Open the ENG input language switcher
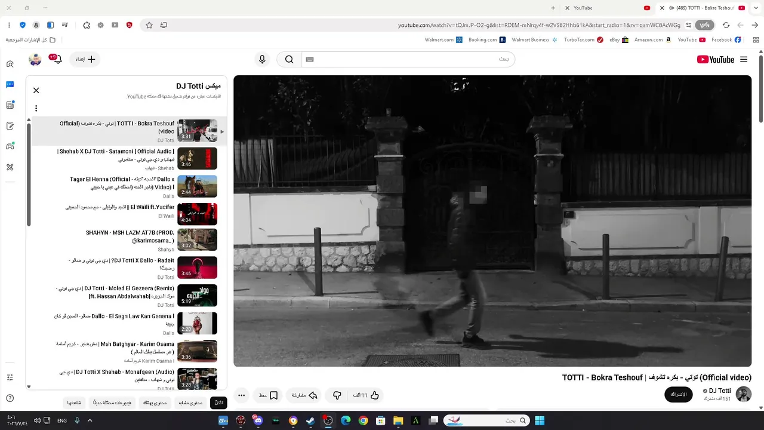This screenshot has height=430, width=764. pos(62,420)
